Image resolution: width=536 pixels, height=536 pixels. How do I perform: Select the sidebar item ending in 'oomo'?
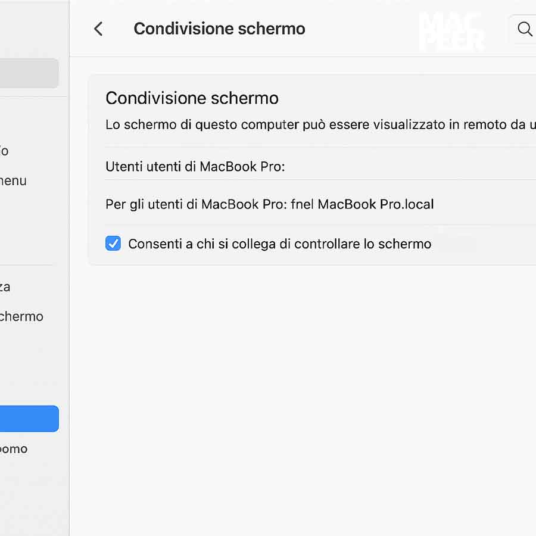click(x=14, y=449)
